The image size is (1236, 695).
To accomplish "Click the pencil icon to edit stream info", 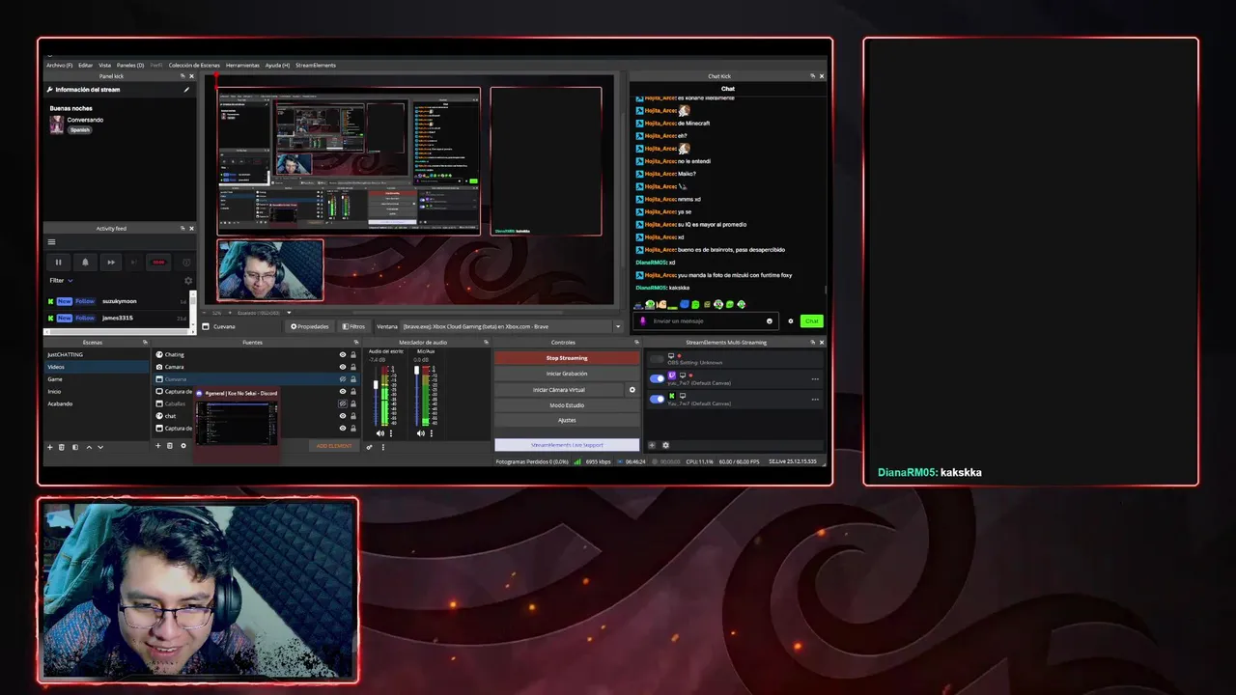I will click(186, 90).
